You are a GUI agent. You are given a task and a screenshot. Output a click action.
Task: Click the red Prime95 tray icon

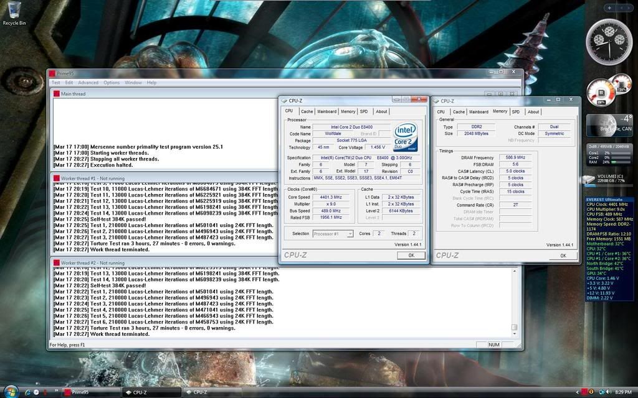pos(584,392)
